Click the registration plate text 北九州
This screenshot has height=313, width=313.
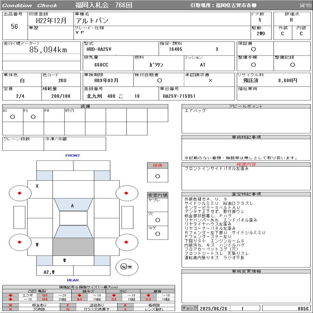(94, 96)
